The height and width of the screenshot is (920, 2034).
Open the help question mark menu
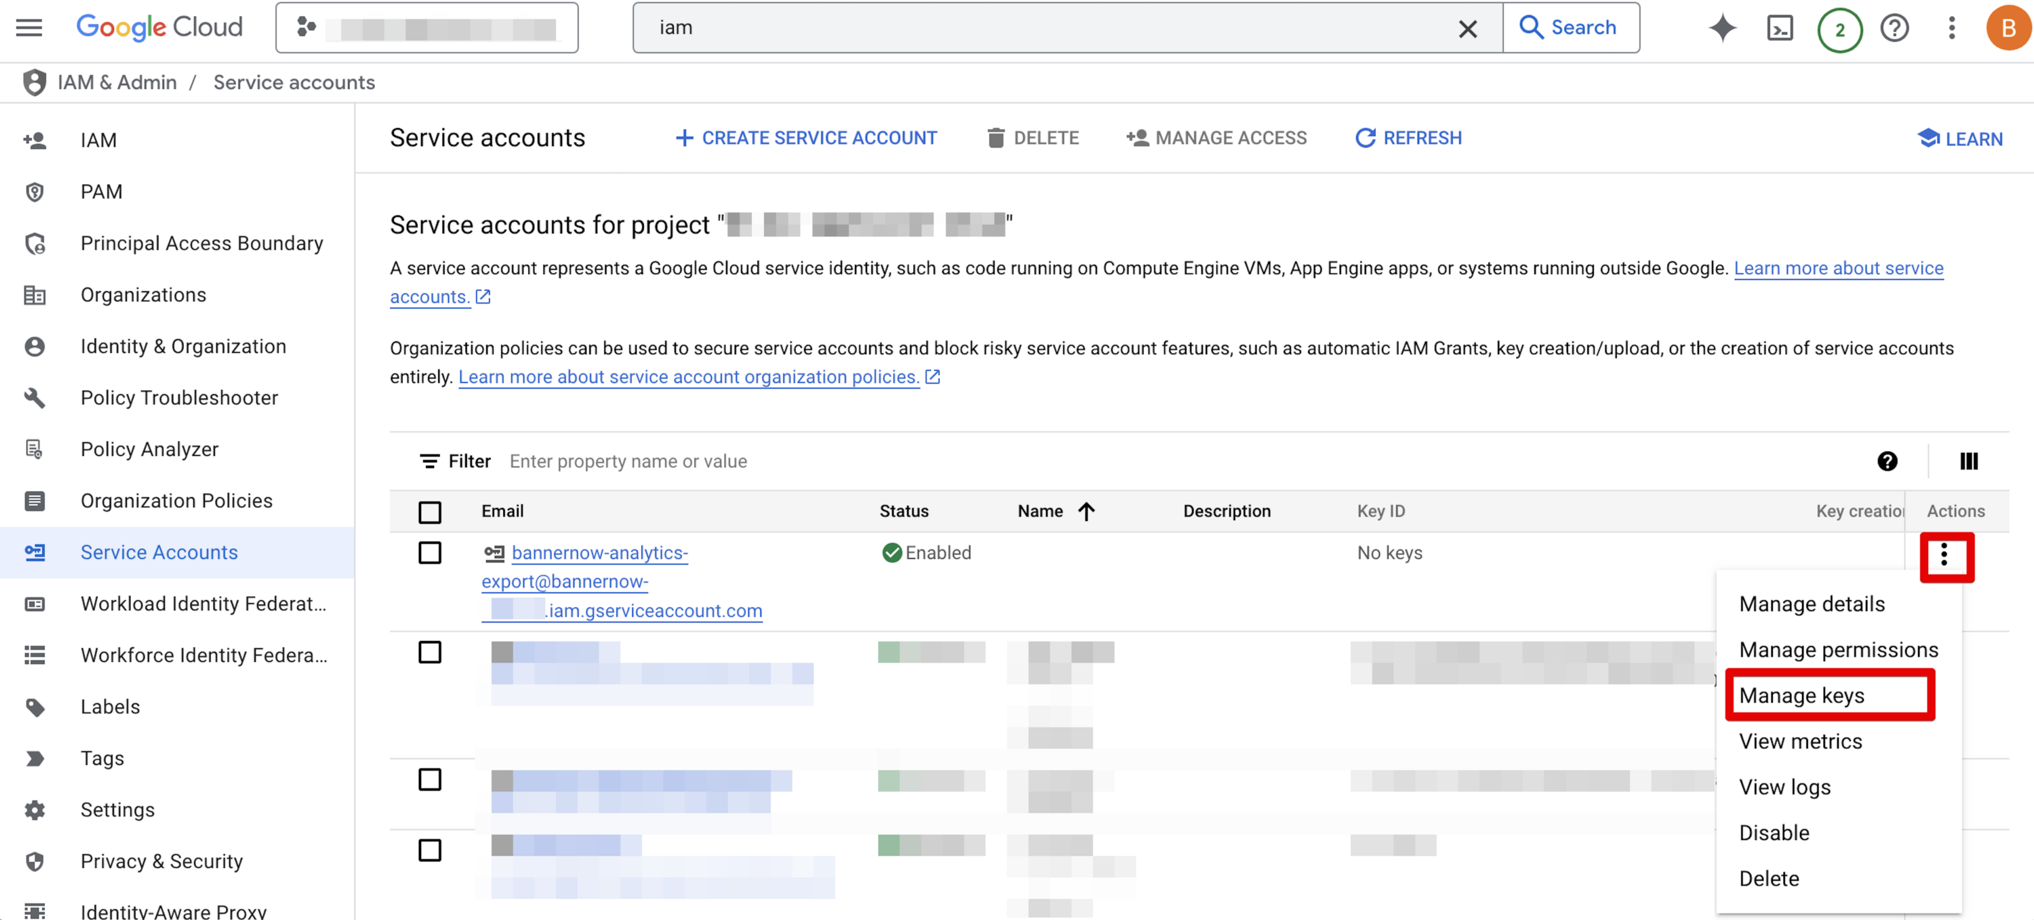click(x=1894, y=28)
